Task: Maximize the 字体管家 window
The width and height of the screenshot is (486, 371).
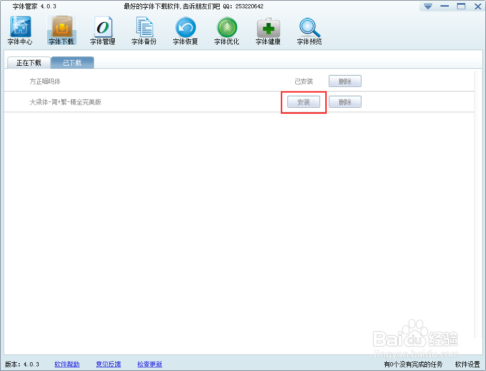Action: pos(461,6)
